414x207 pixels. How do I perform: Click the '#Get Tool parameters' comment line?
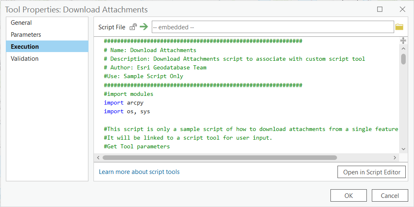137,146
